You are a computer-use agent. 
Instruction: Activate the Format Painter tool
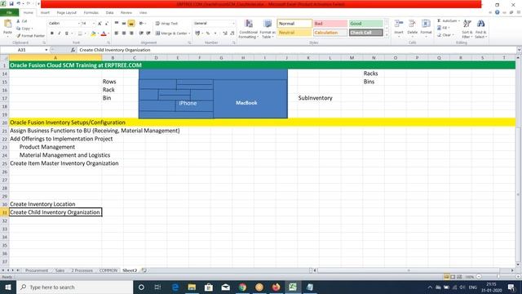(x=30, y=36)
